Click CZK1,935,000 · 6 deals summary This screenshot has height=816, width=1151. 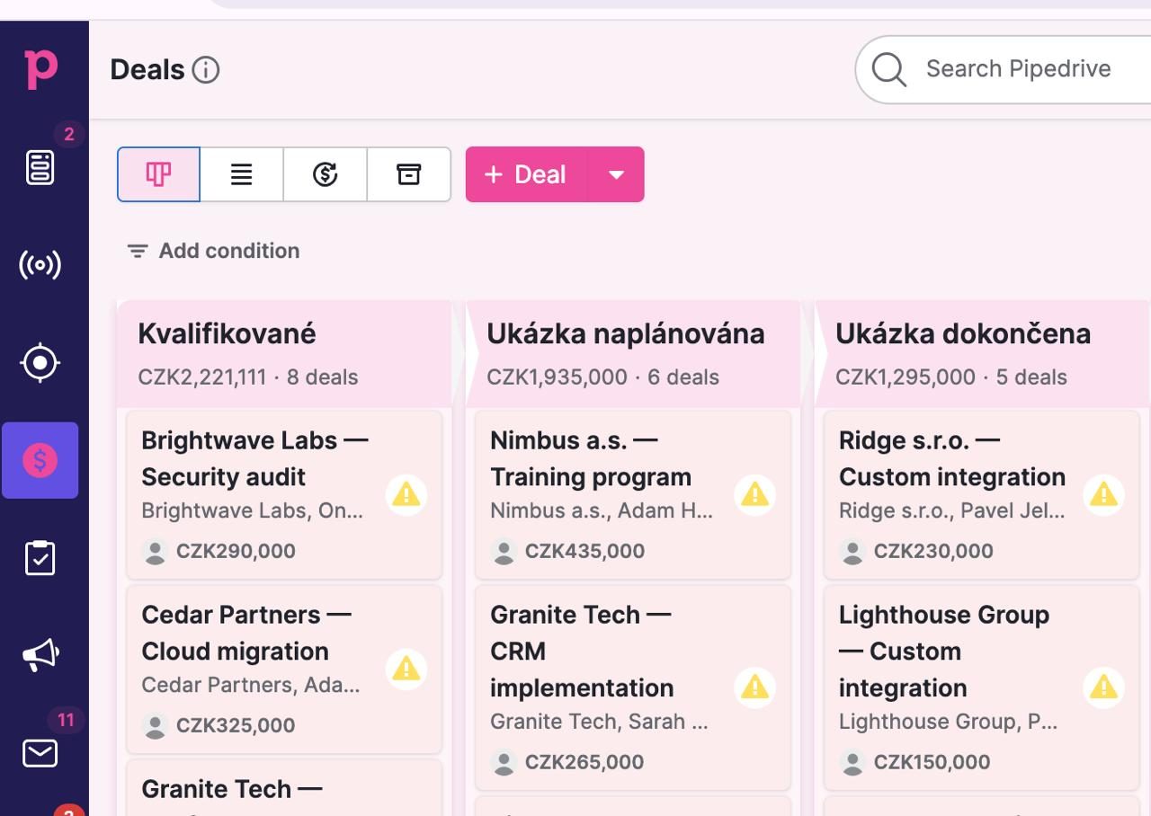602,377
